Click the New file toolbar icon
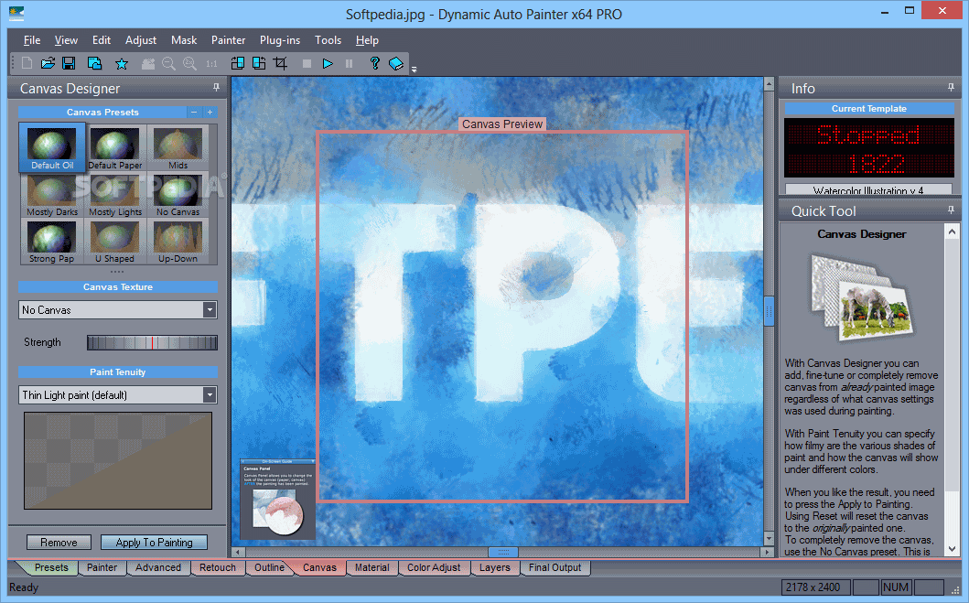 tap(27, 63)
